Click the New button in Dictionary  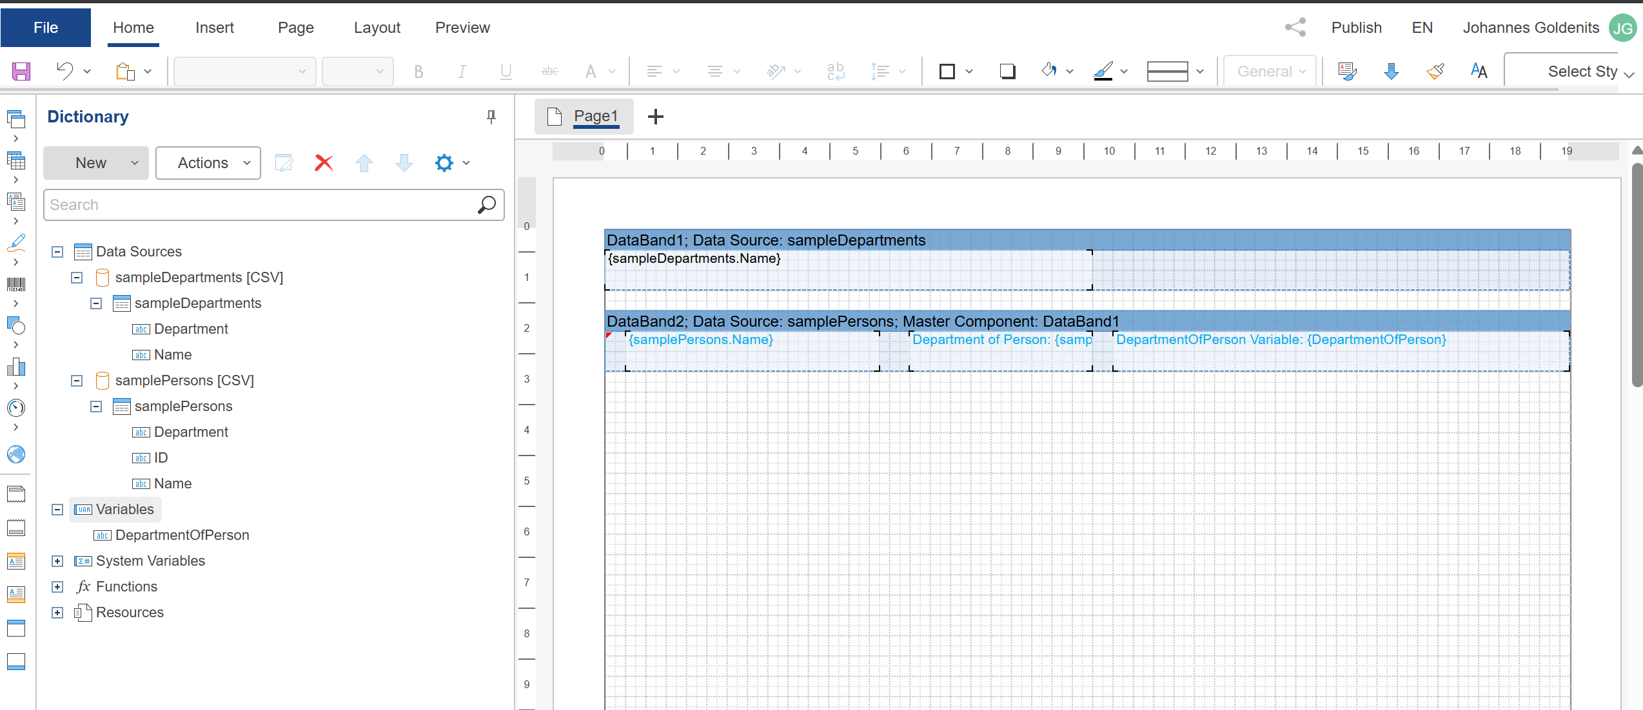tap(96, 163)
